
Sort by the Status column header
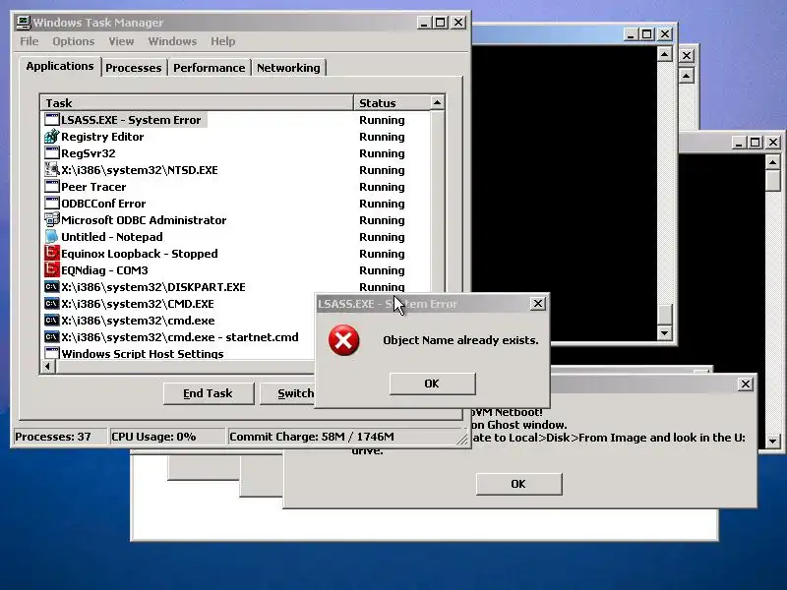point(392,103)
